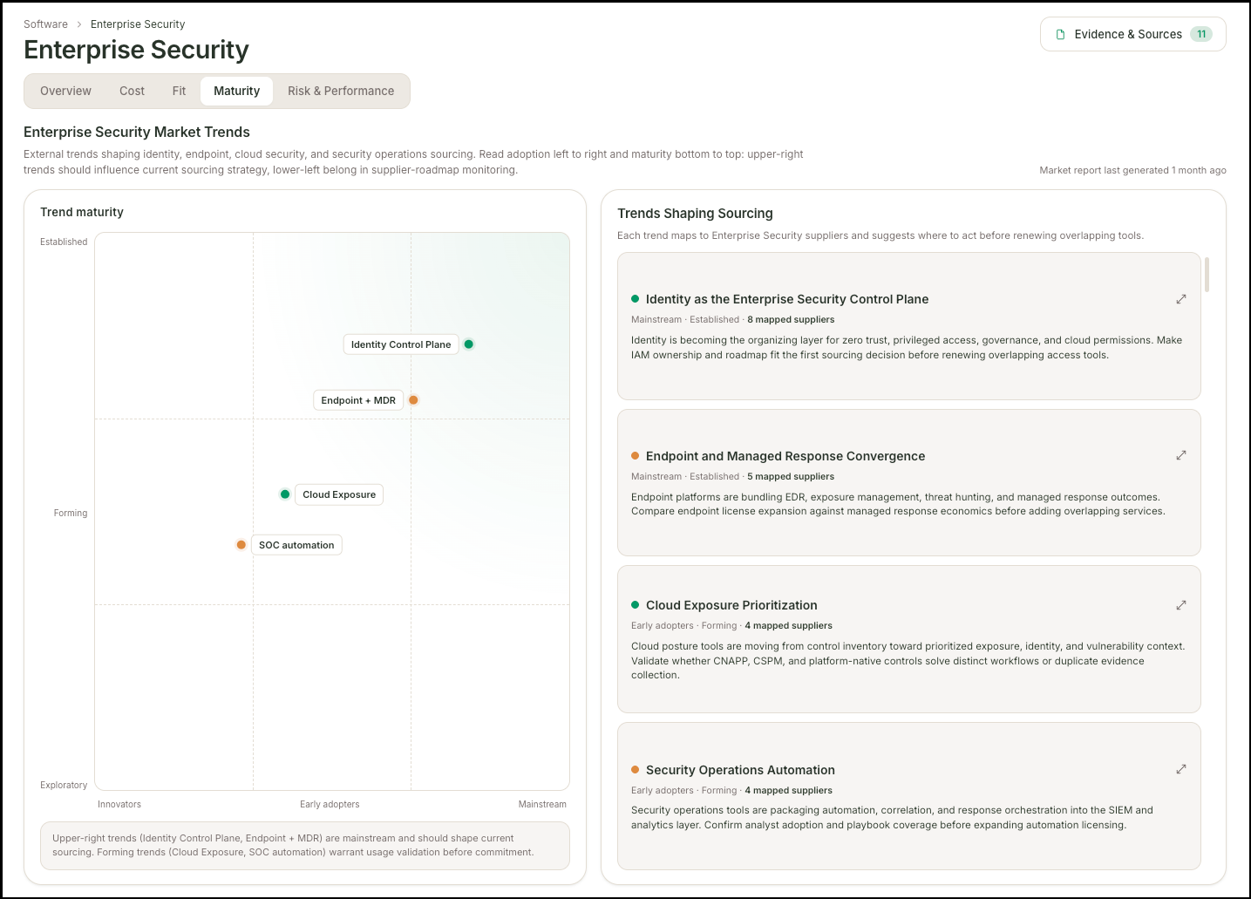This screenshot has height=899, width=1251.
Task: Select the Maturity tab
Action: point(236,91)
